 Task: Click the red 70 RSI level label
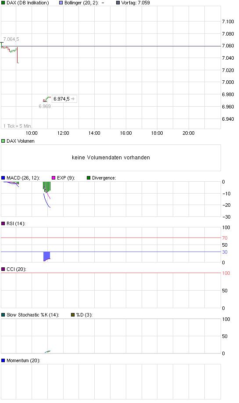pyautogui.click(x=225, y=238)
